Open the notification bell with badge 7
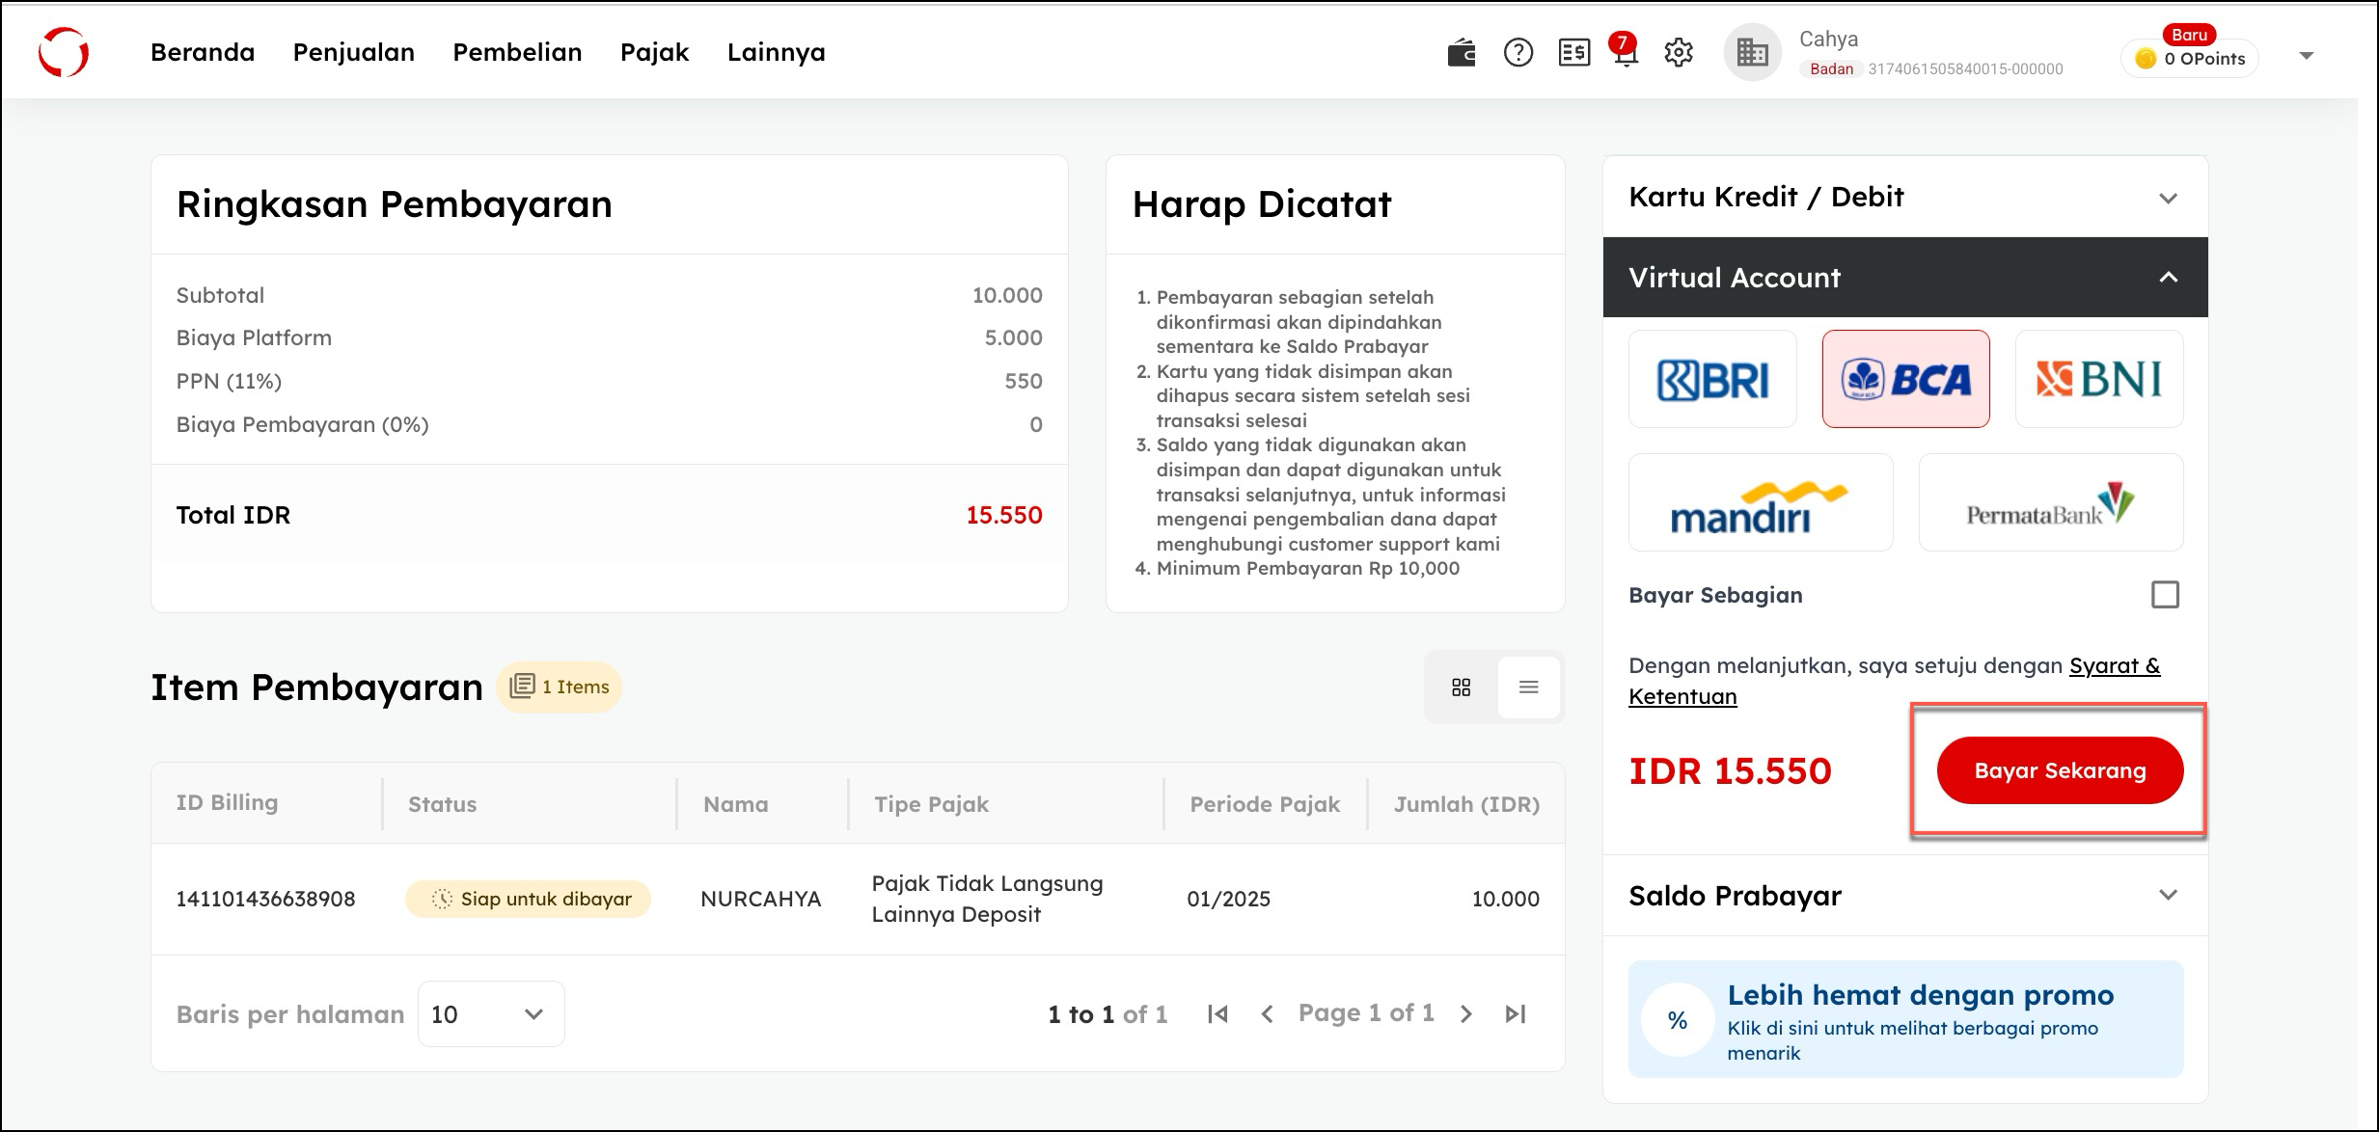Image resolution: width=2379 pixels, height=1132 pixels. 1626,54
